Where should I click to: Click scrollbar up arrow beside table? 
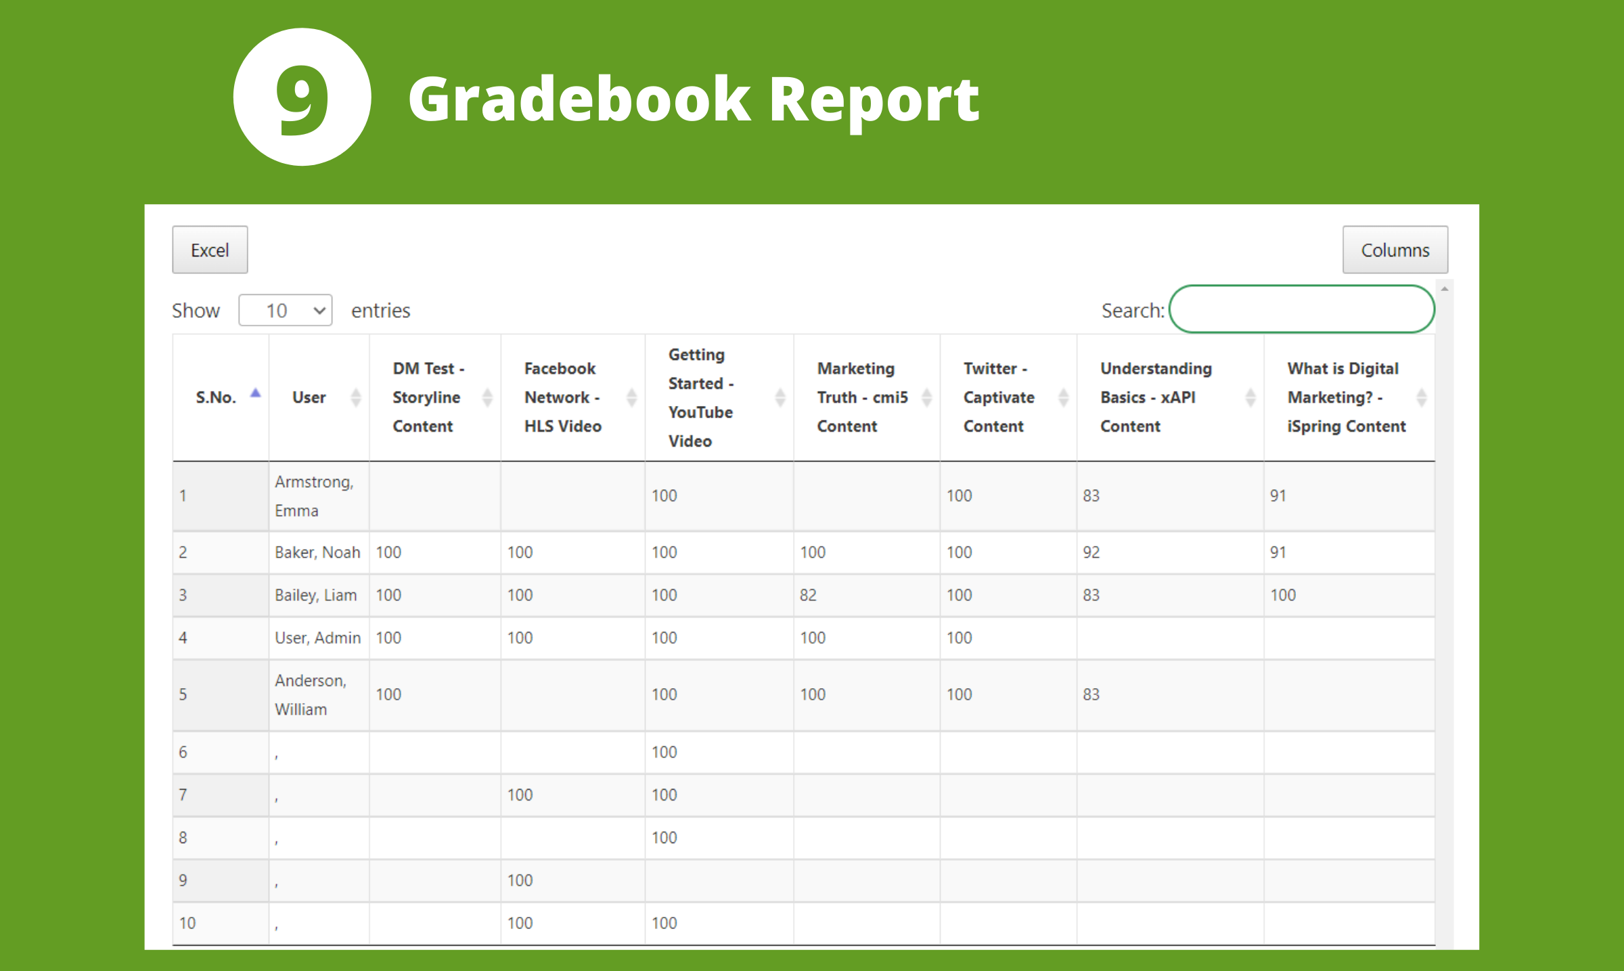1444,289
